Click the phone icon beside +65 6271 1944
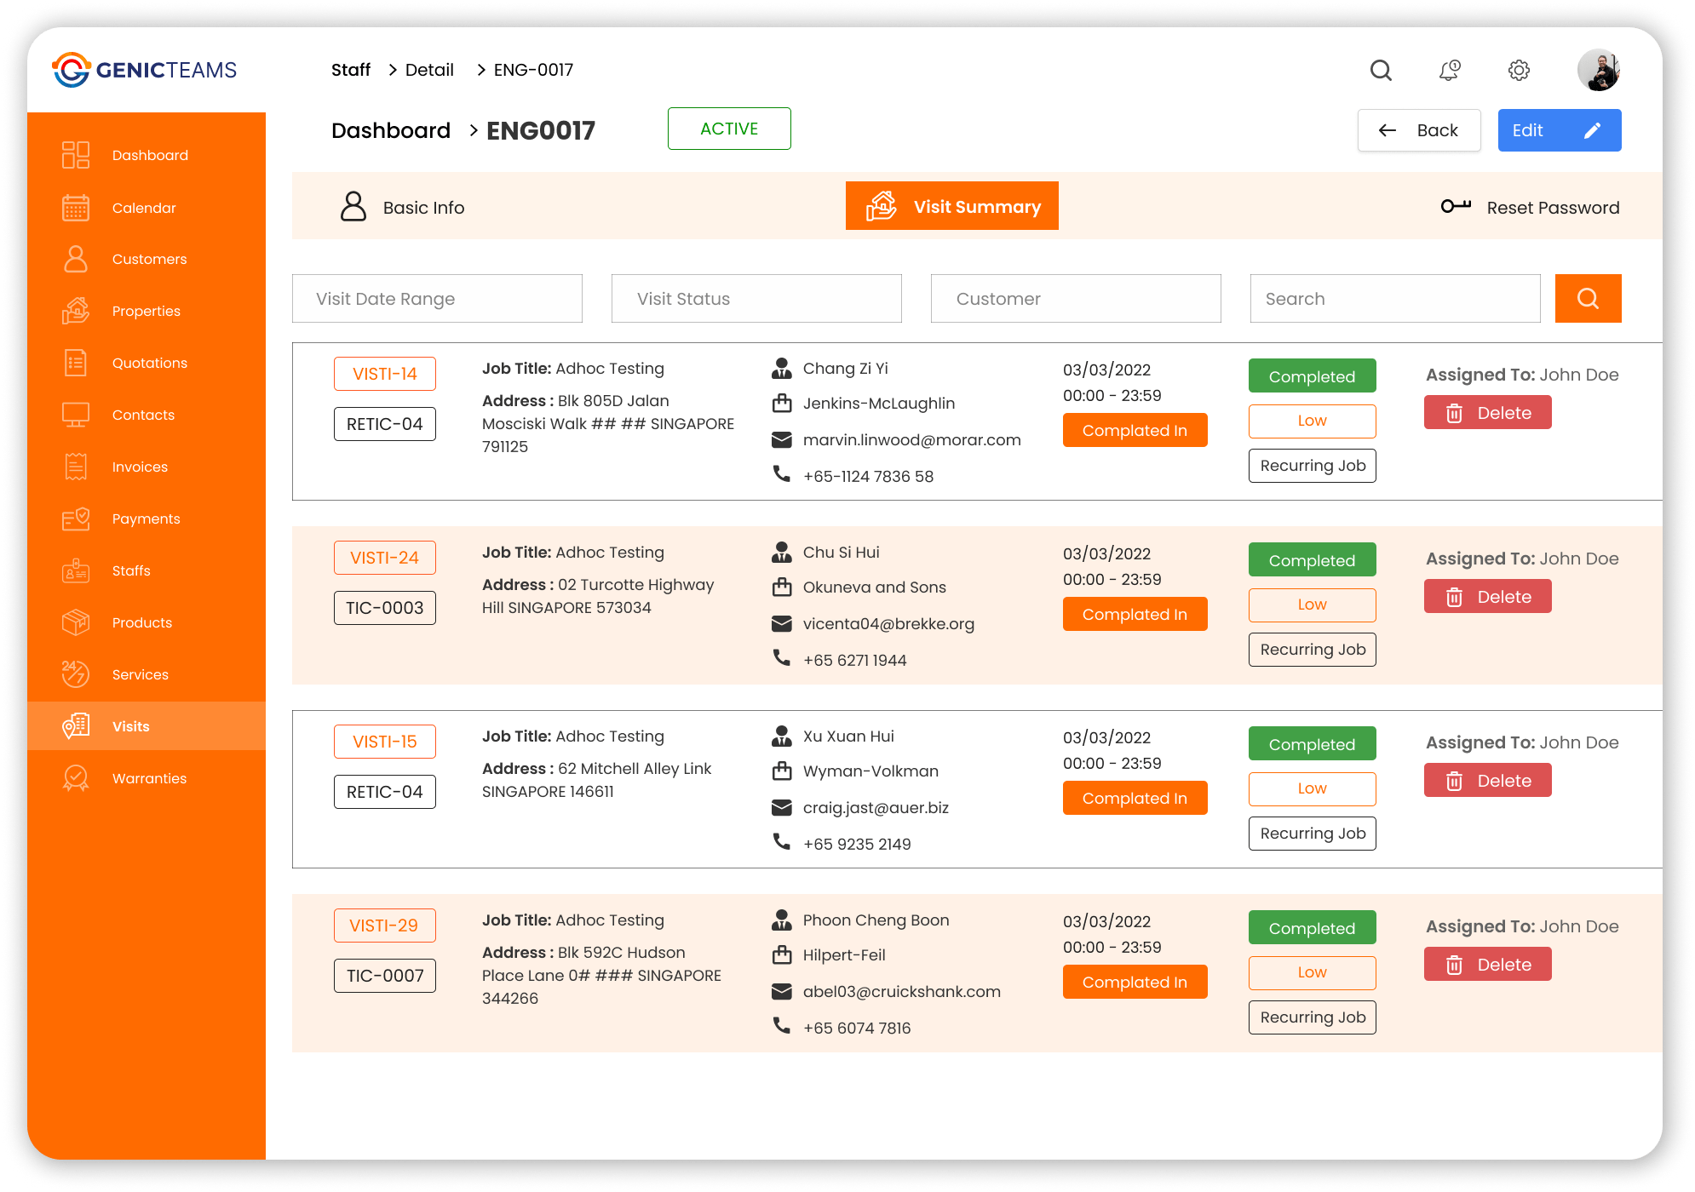The image size is (1695, 1192). click(x=781, y=657)
